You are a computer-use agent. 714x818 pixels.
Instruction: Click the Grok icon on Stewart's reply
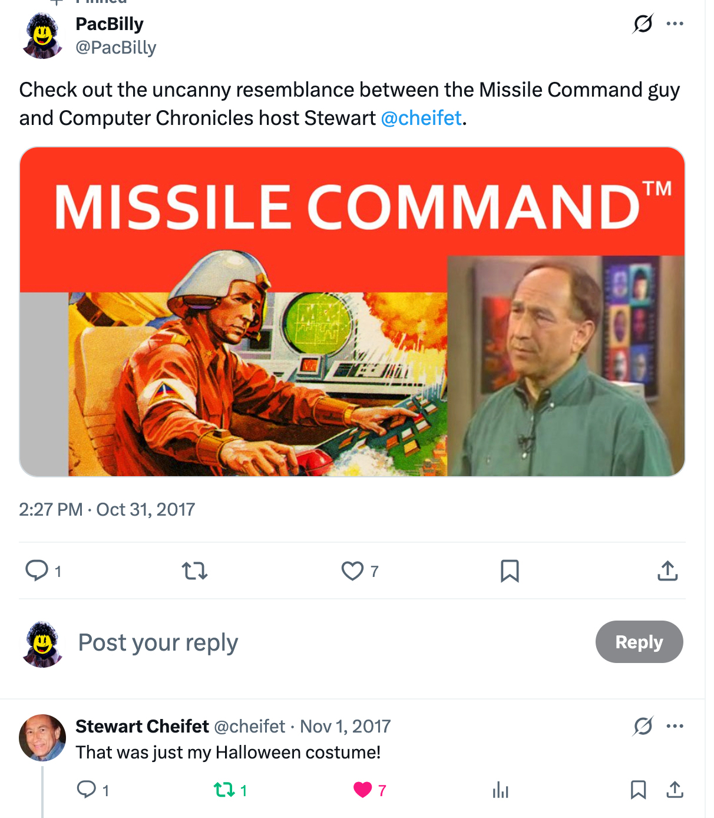(643, 726)
